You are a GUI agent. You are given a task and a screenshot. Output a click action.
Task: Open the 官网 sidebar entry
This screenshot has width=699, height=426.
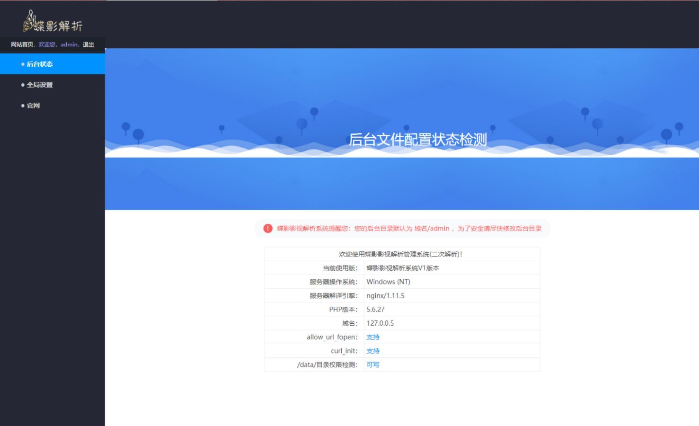click(x=33, y=105)
